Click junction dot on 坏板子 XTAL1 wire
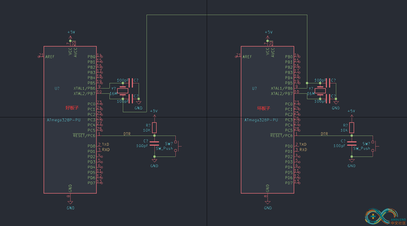The height and width of the screenshot is (226, 407). 307,83
